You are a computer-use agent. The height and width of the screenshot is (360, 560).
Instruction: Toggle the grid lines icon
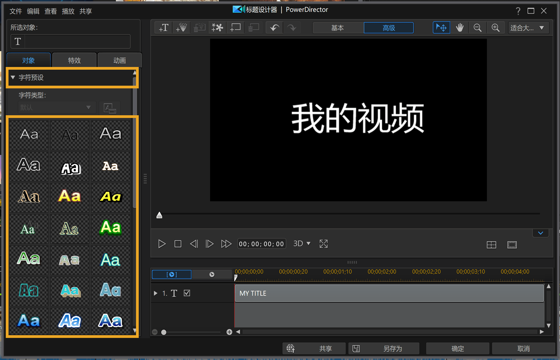[491, 245]
